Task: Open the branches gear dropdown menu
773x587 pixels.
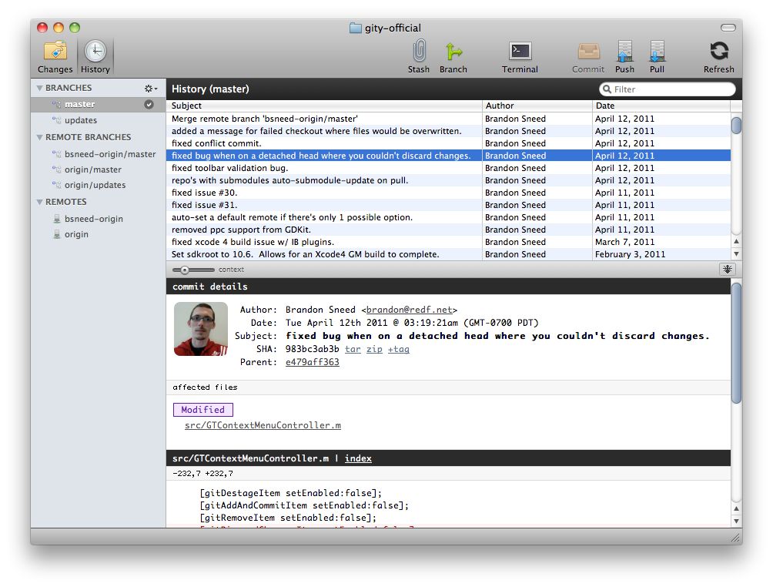Action: click(151, 89)
